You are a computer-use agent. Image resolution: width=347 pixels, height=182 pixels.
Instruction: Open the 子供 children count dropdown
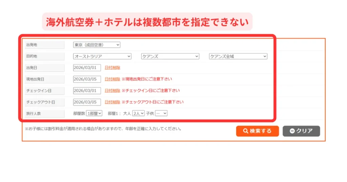tap(161, 114)
